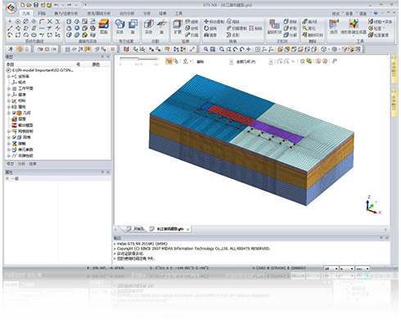Click the Extrude icon in the protrude group
The image size is (401, 327).
(x=178, y=25)
